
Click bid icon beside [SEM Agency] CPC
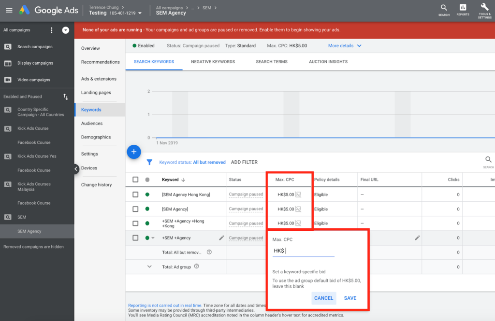(298, 209)
